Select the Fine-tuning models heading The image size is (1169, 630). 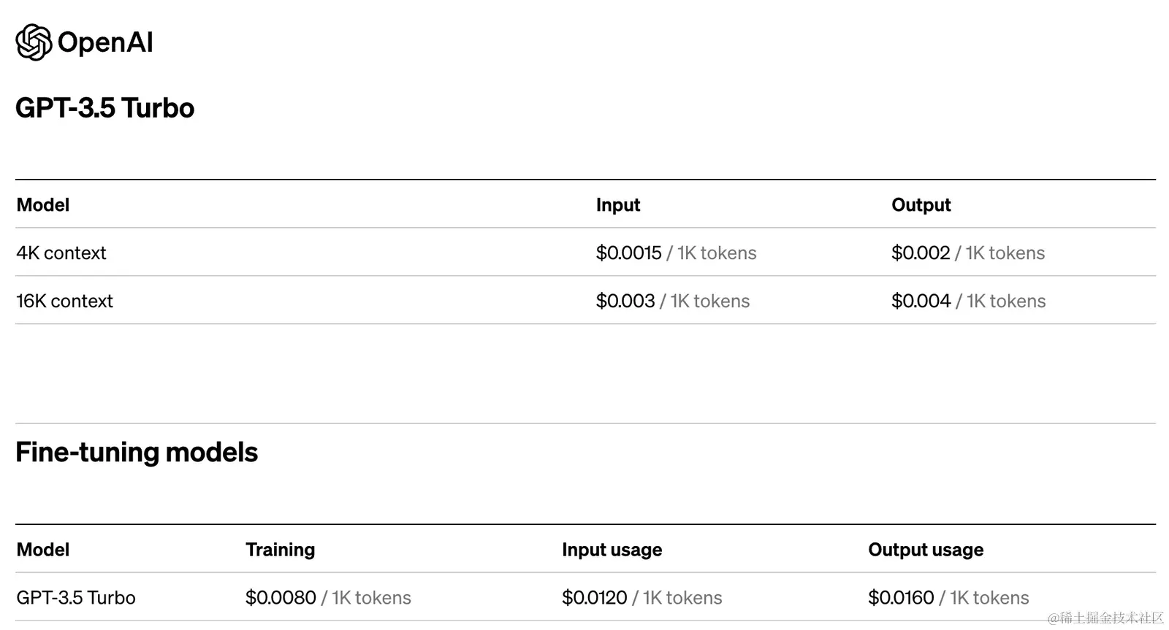(x=137, y=453)
